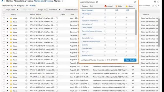Open the Compute Servers category link

point(87,38)
